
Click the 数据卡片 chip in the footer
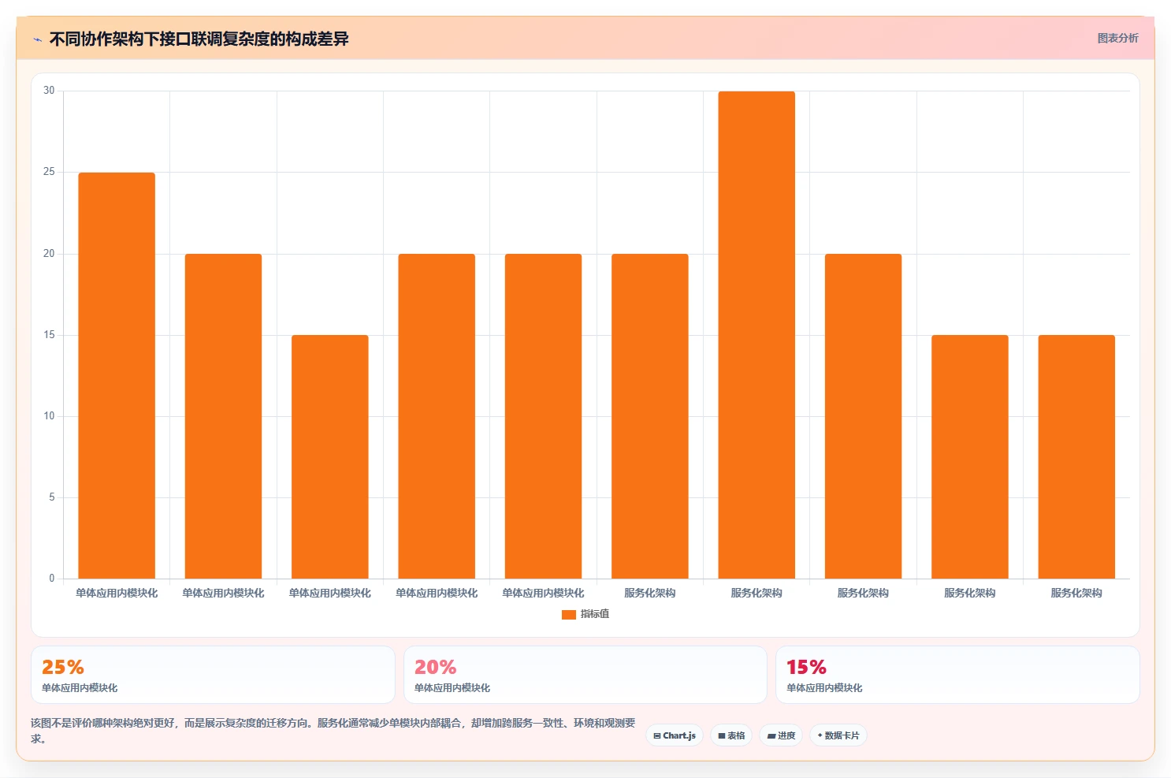[x=838, y=735]
